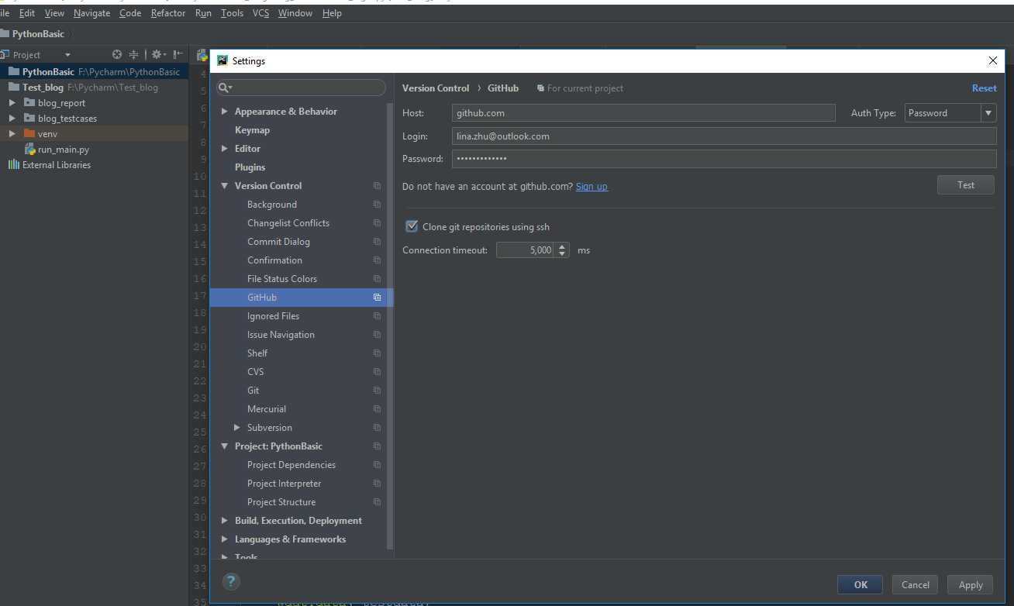
Task: Click project-level icon beside CVS
Action: pyautogui.click(x=377, y=372)
